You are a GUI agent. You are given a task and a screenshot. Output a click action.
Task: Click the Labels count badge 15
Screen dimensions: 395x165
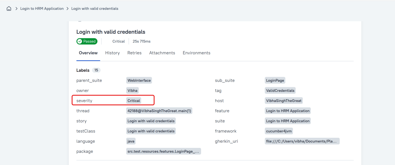96,70
